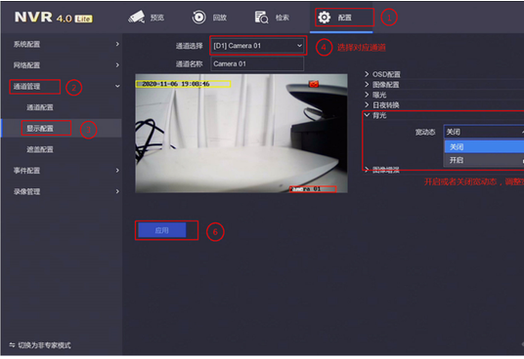524x359 pixels.
Task: Select 显示配置 in the sidebar
Action: pos(40,129)
